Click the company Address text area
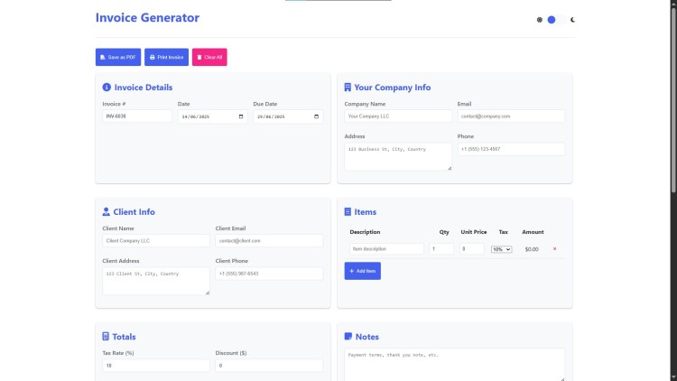 point(398,156)
